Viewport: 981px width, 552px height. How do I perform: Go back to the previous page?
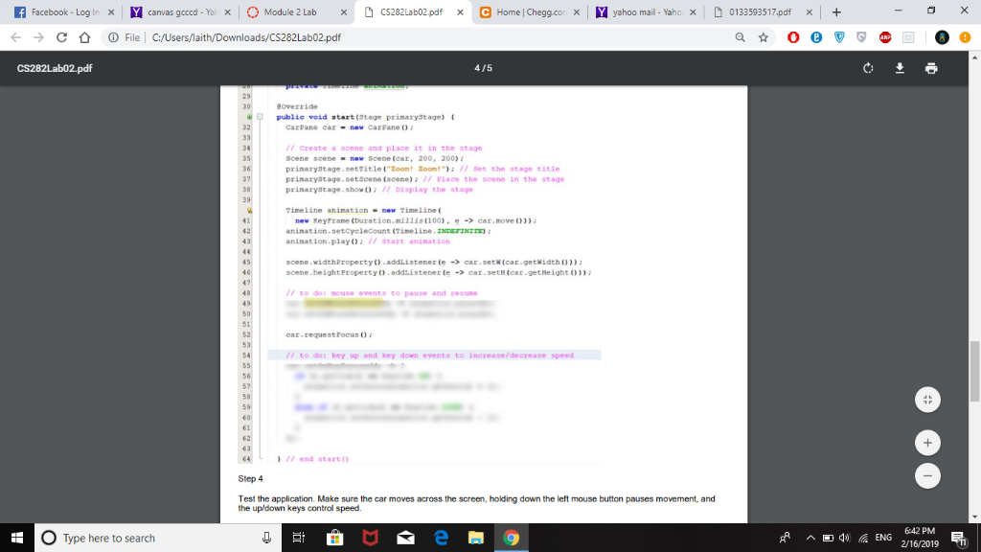point(15,37)
